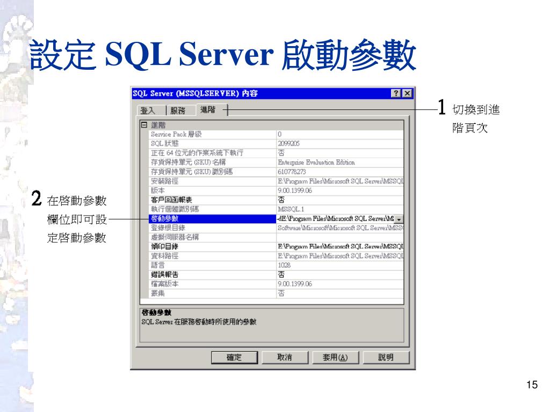Select the 安裝路徑 row label
Screen dimensions: 550x412
click(164, 181)
